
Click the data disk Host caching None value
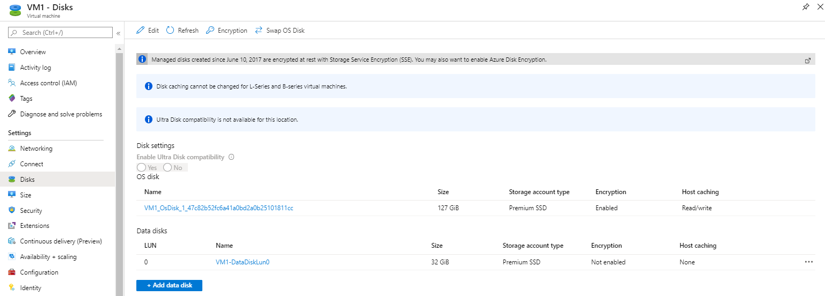click(x=687, y=262)
